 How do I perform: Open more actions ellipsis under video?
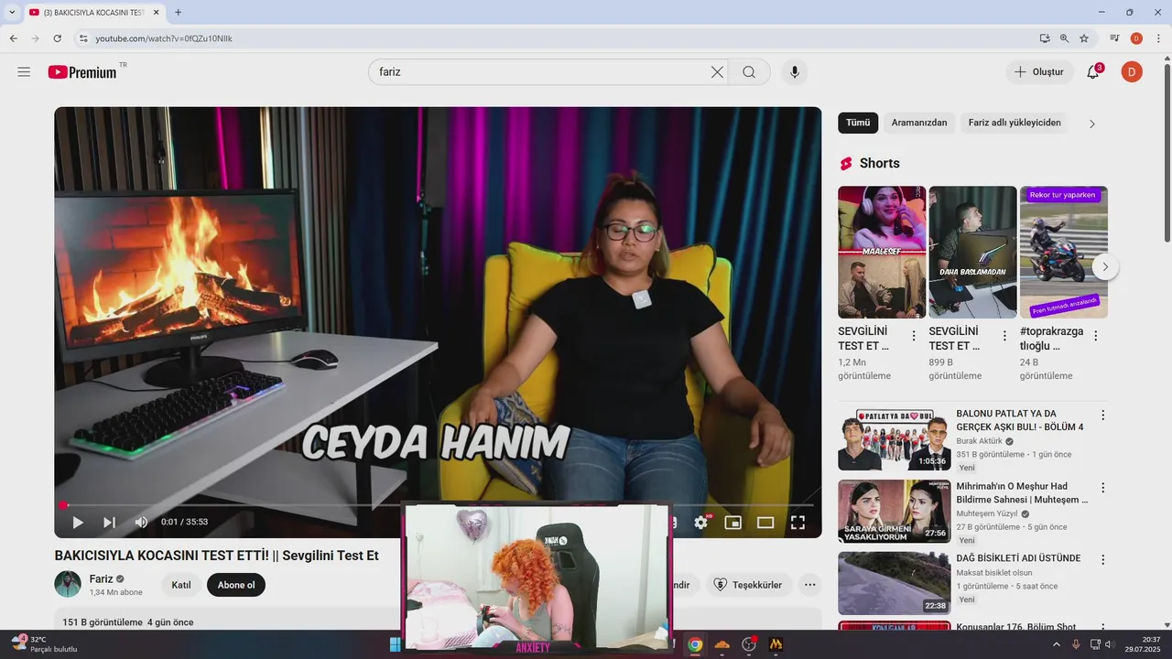coord(809,585)
